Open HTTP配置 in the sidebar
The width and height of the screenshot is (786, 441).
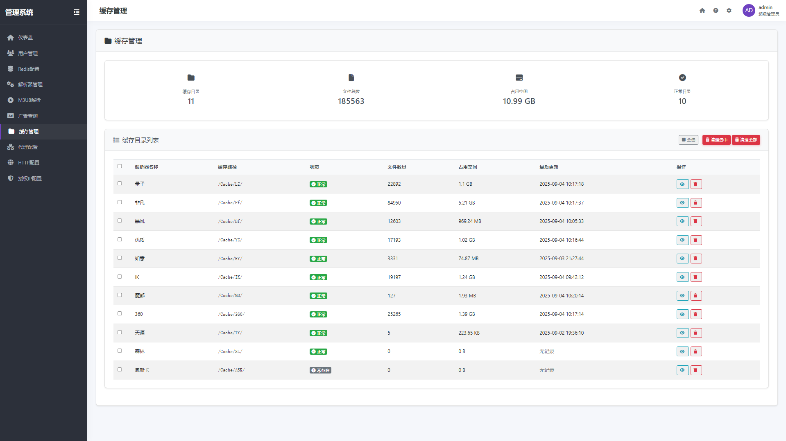[43, 163]
